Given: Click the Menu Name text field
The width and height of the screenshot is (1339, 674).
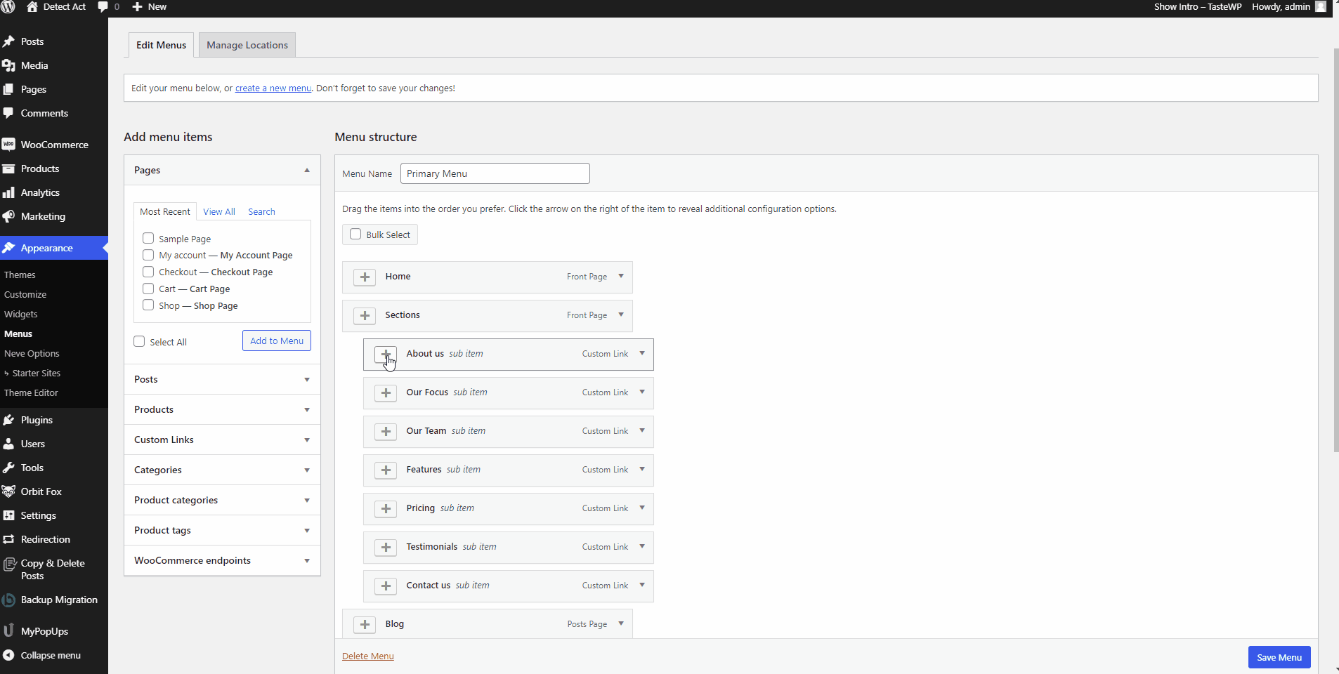Looking at the screenshot, I should click(x=495, y=173).
